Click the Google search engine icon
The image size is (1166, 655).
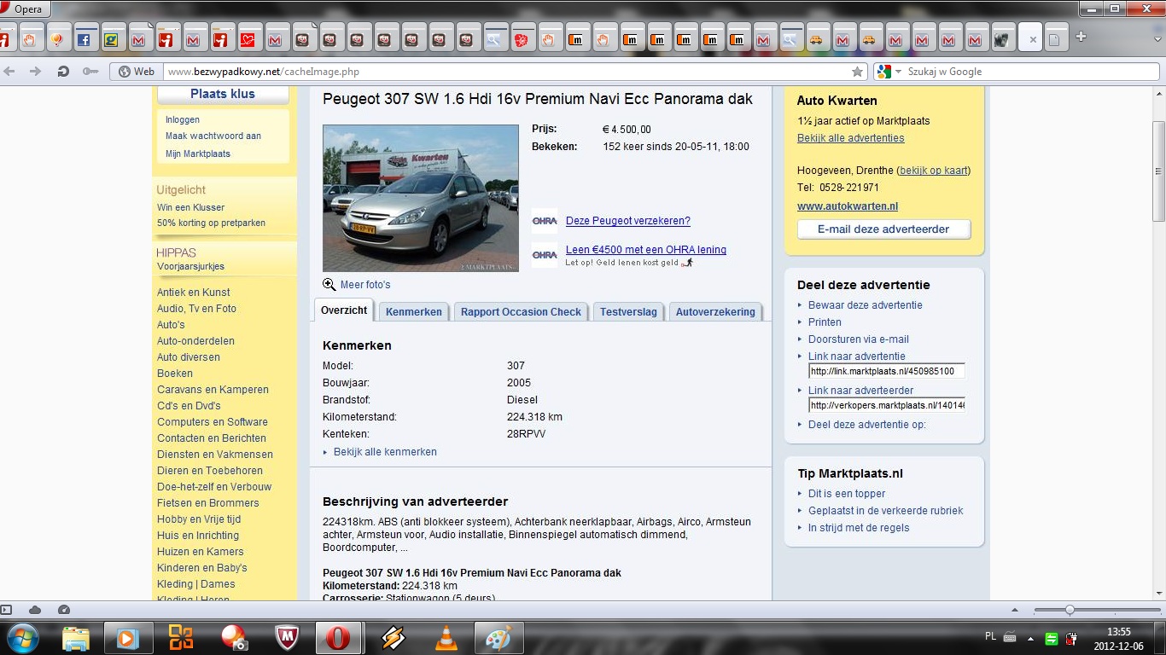click(883, 72)
